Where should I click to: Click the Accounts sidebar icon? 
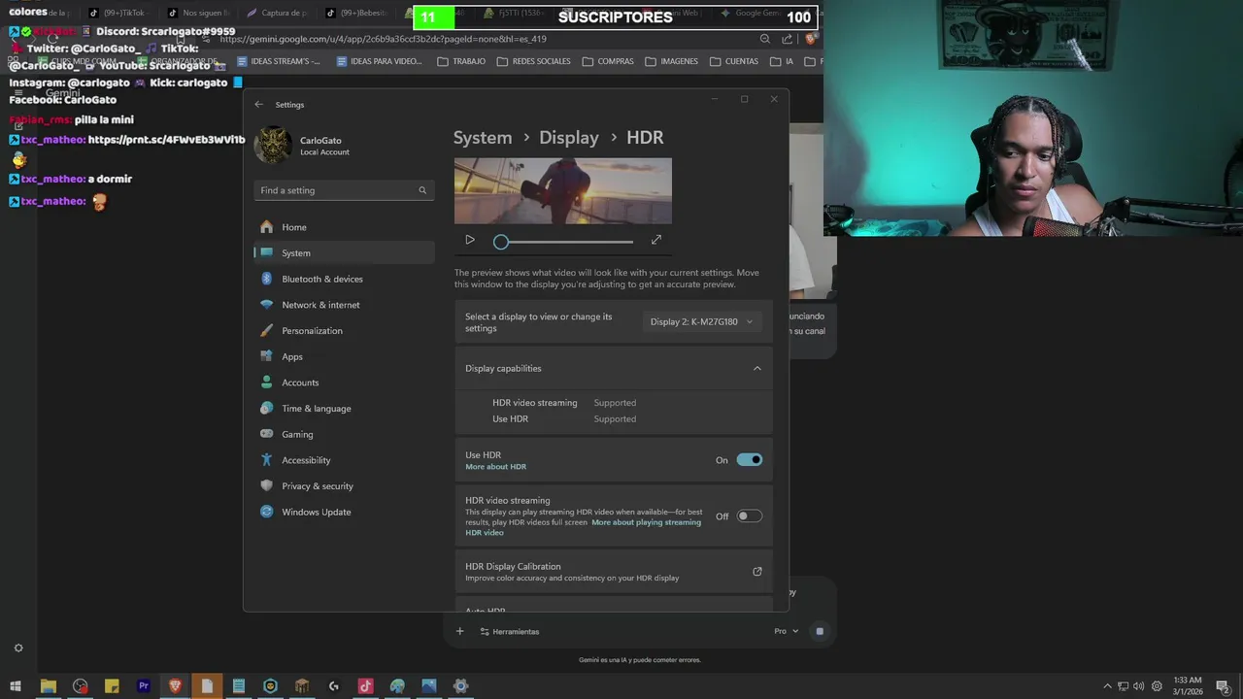tap(267, 383)
